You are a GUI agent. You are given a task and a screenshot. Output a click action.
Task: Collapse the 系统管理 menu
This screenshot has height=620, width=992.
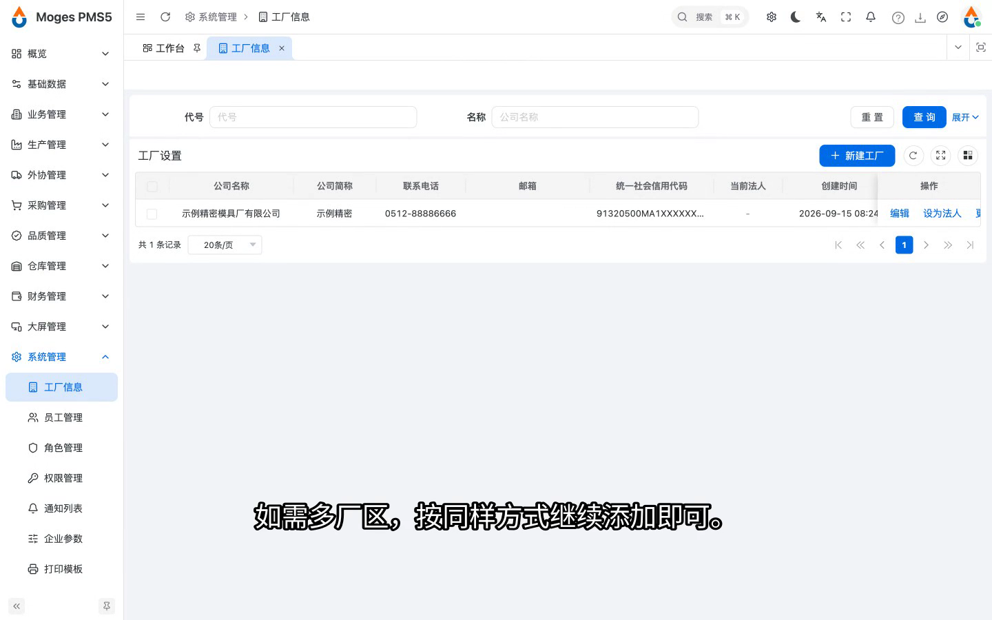[61, 357]
